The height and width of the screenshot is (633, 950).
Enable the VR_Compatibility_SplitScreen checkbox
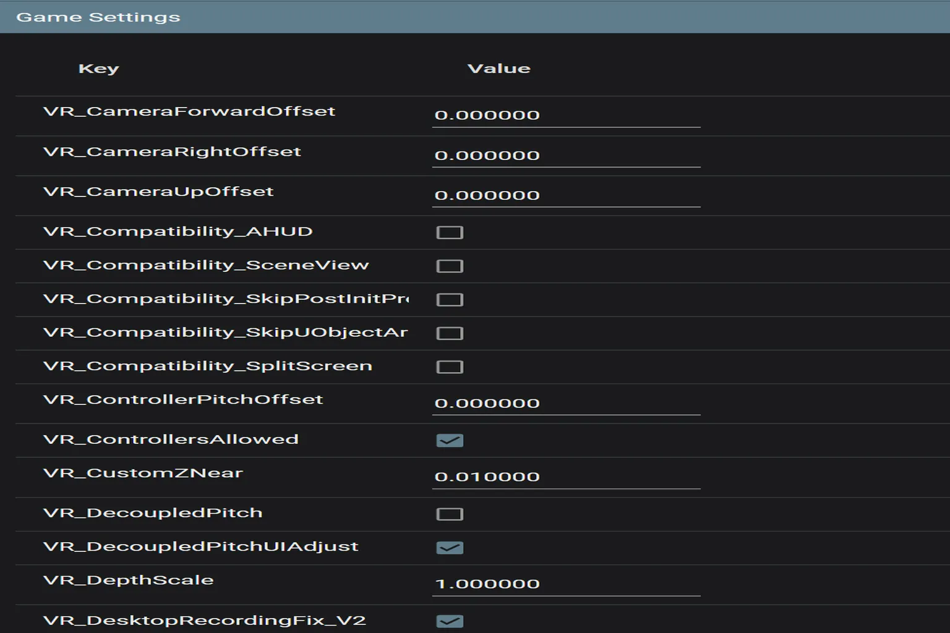(x=450, y=367)
